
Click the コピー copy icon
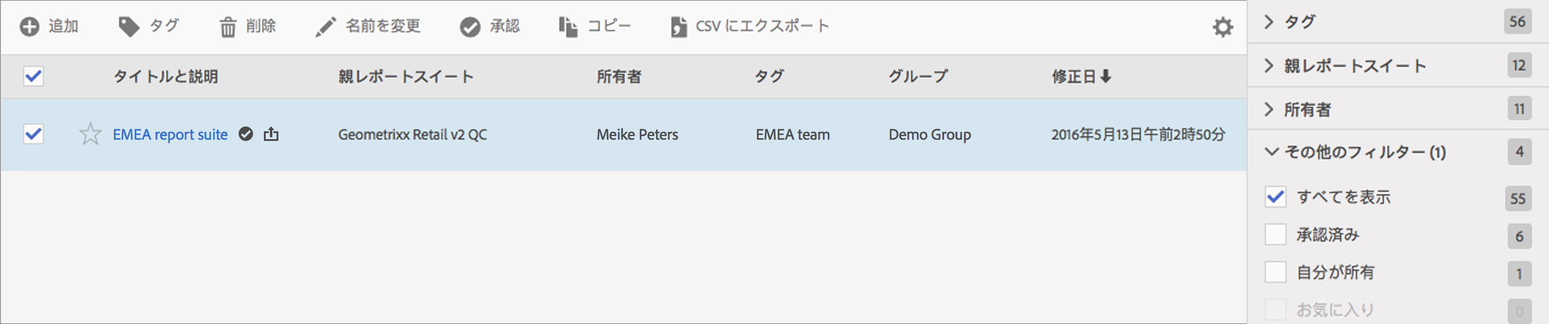coord(568,27)
